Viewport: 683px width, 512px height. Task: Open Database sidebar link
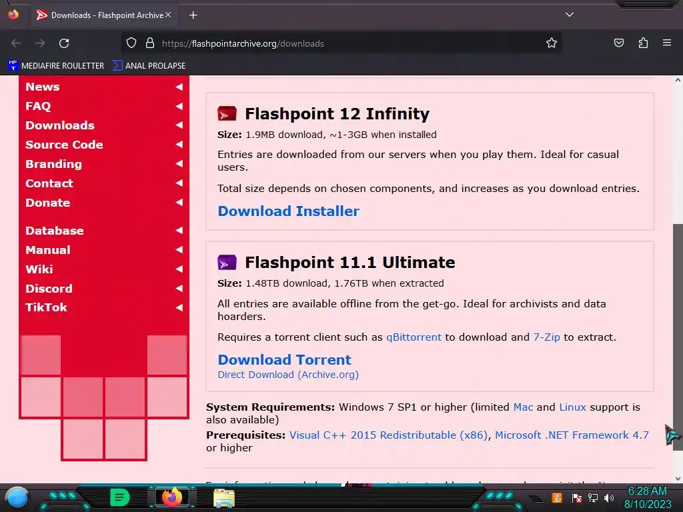coord(55,230)
